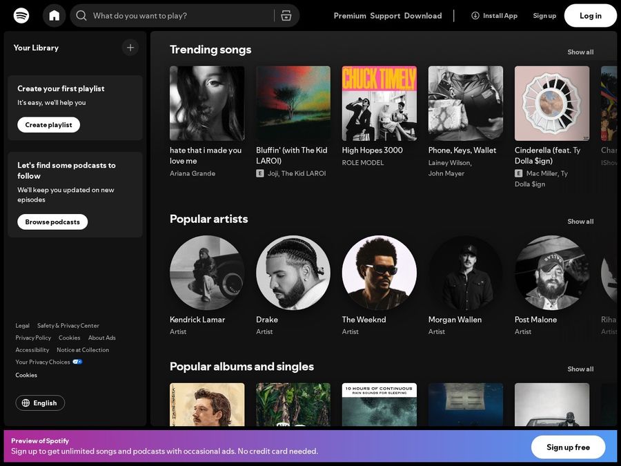
Task: Open Morgan Wallen artist photo
Action: [x=466, y=273]
